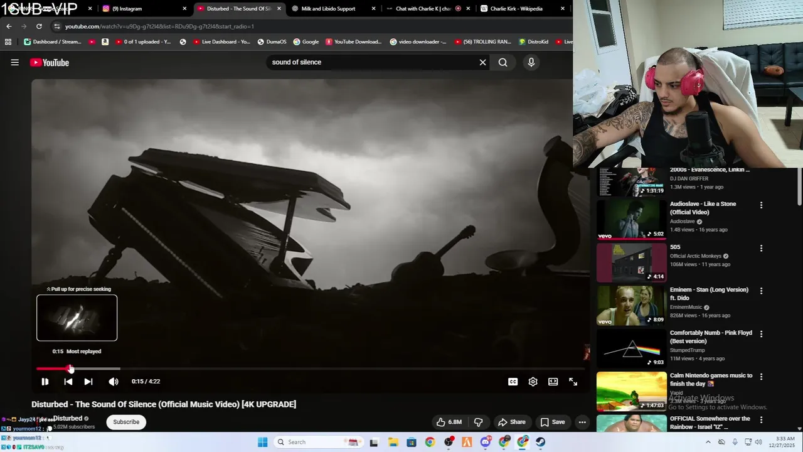Image resolution: width=803 pixels, height=452 pixels.
Task: Open File Explorer from taskbar
Action: [x=392, y=442]
